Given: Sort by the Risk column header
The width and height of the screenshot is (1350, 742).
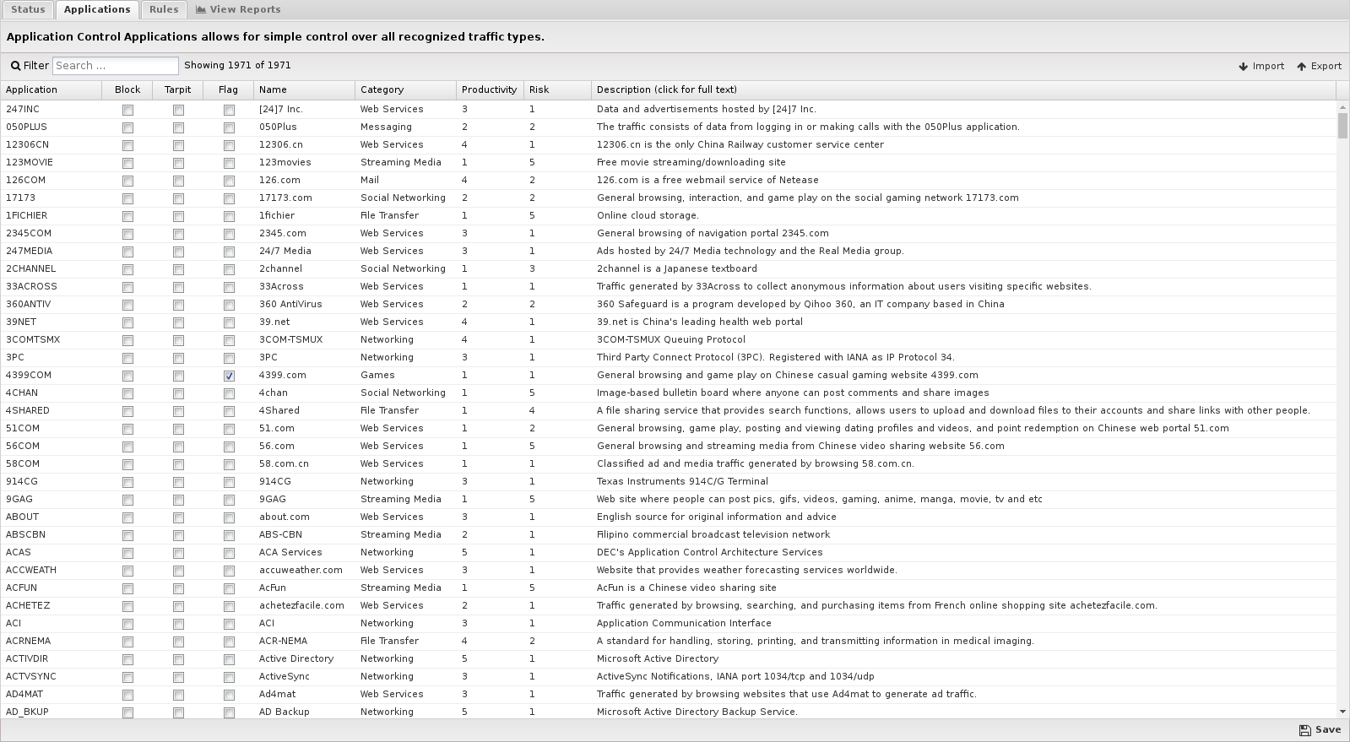Looking at the screenshot, I should point(539,89).
